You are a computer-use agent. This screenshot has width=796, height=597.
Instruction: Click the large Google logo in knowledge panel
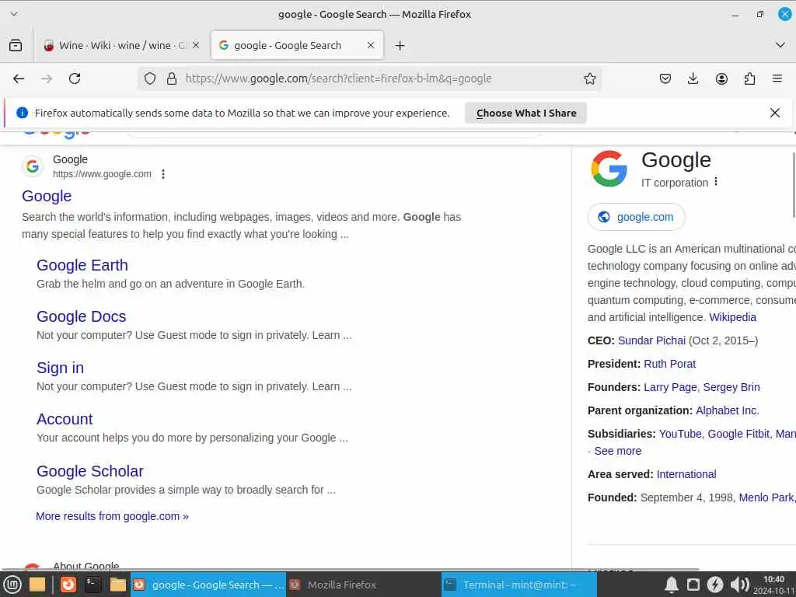tap(609, 169)
